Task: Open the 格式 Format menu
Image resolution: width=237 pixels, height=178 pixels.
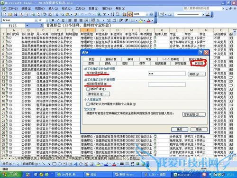Action: click(66, 9)
